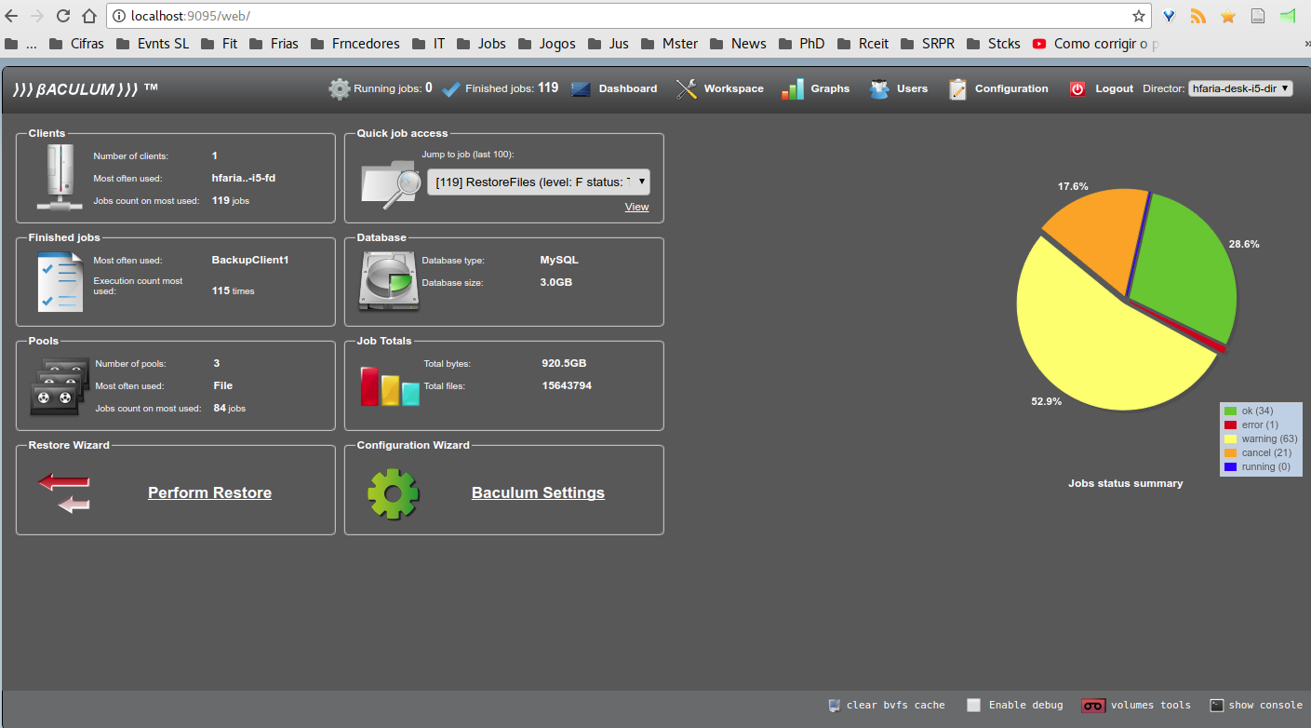Viewport: 1311px width, 728px height.
Task: Click the Configuration clipboard icon
Action: 957,88
